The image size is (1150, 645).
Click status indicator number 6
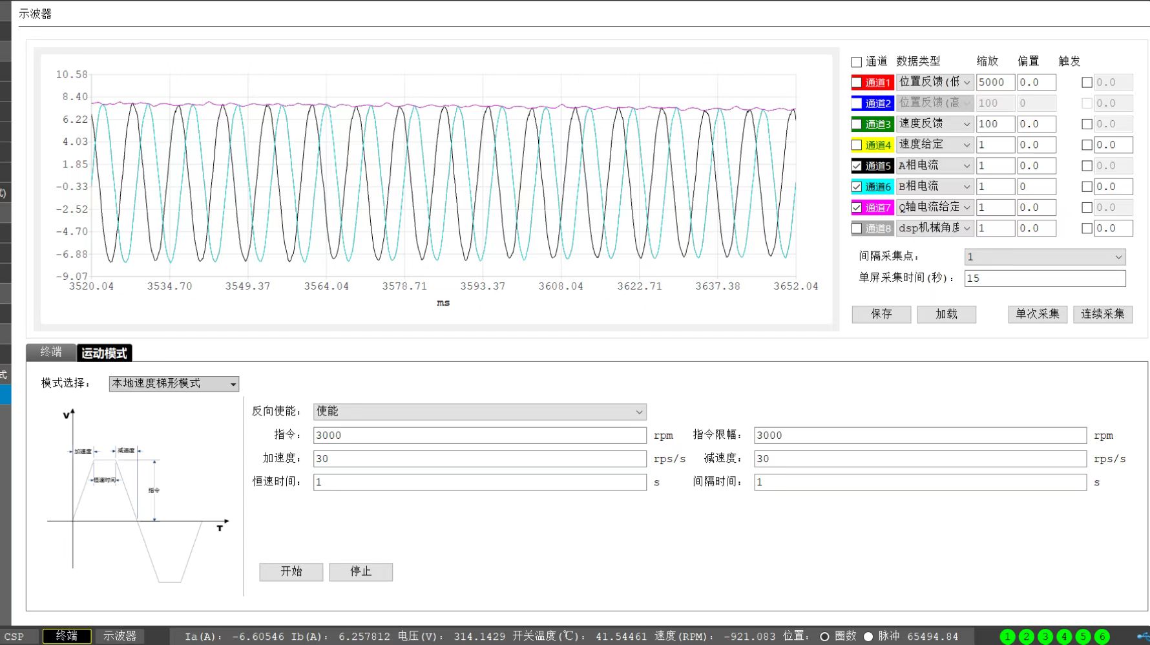[1103, 637]
